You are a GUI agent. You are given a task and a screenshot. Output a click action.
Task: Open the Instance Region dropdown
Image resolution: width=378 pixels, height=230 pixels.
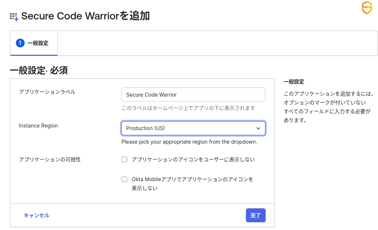point(193,128)
